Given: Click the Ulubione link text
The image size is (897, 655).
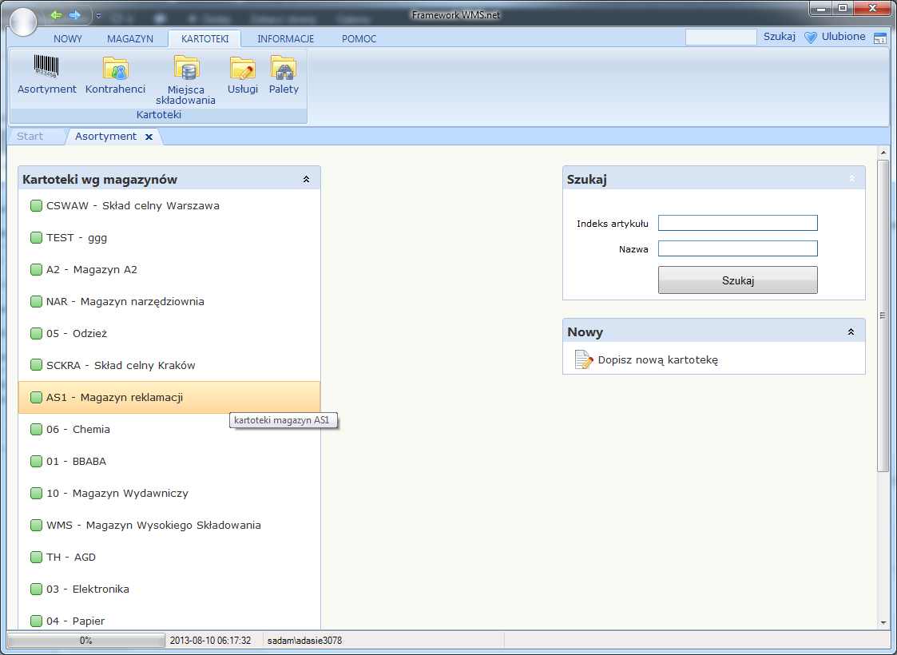Looking at the screenshot, I should 843,37.
